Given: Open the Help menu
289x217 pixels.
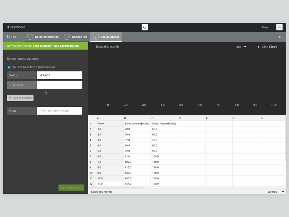Looking at the screenshot, I should click(x=265, y=27).
